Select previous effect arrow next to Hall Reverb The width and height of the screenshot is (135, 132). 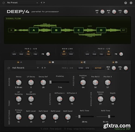pos(42,68)
